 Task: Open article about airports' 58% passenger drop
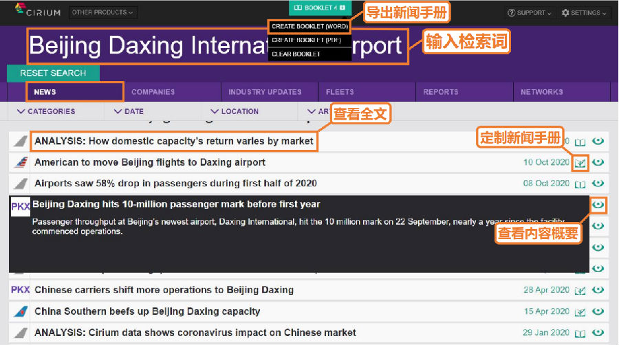coord(175,183)
